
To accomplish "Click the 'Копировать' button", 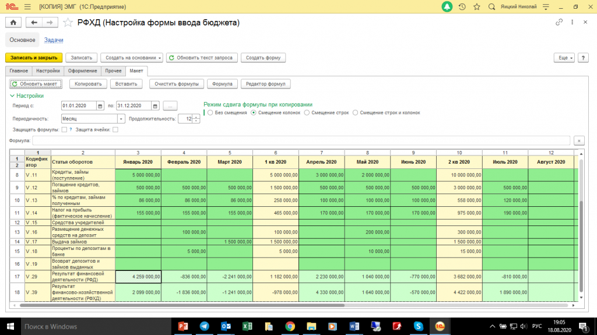I will click(x=88, y=84).
